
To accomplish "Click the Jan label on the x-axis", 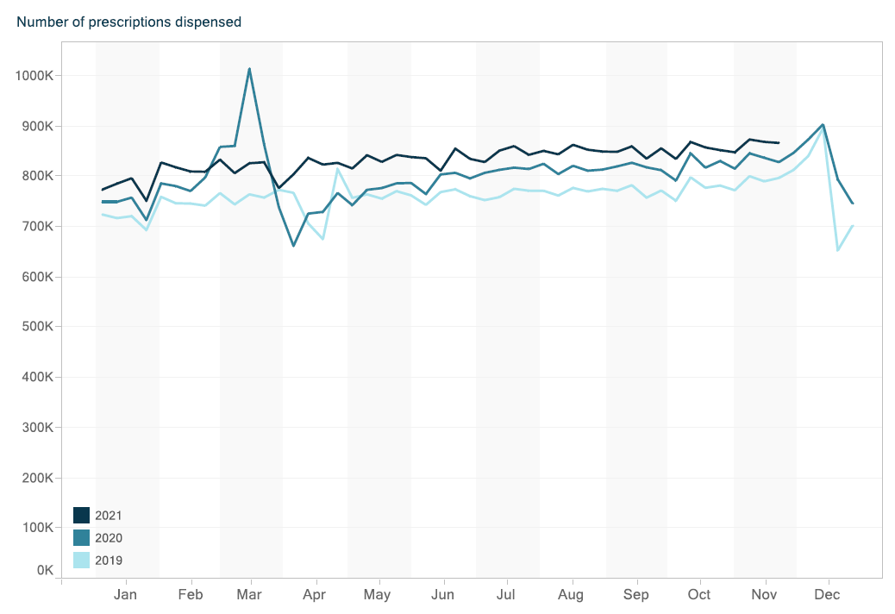I will pyautogui.click(x=126, y=595).
